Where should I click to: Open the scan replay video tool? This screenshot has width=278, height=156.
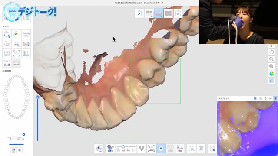click(7, 53)
